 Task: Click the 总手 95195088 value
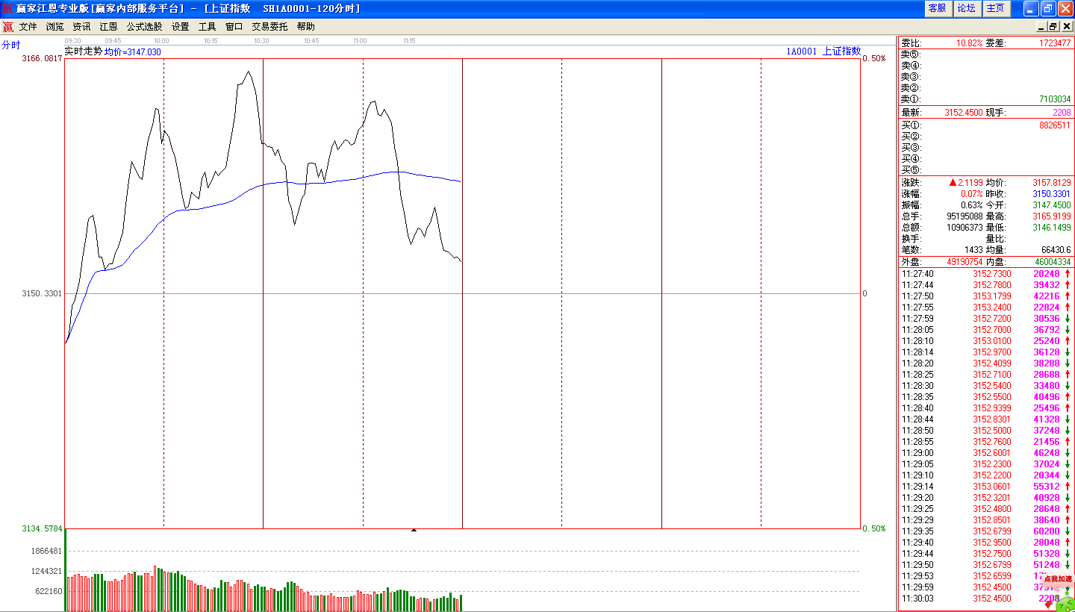[965, 216]
